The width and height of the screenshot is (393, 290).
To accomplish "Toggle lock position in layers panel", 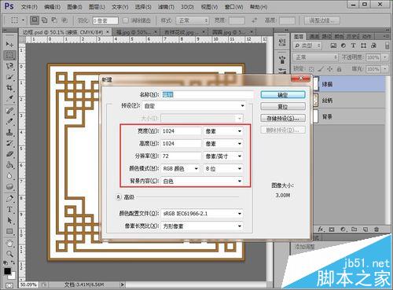I will click(329, 69).
